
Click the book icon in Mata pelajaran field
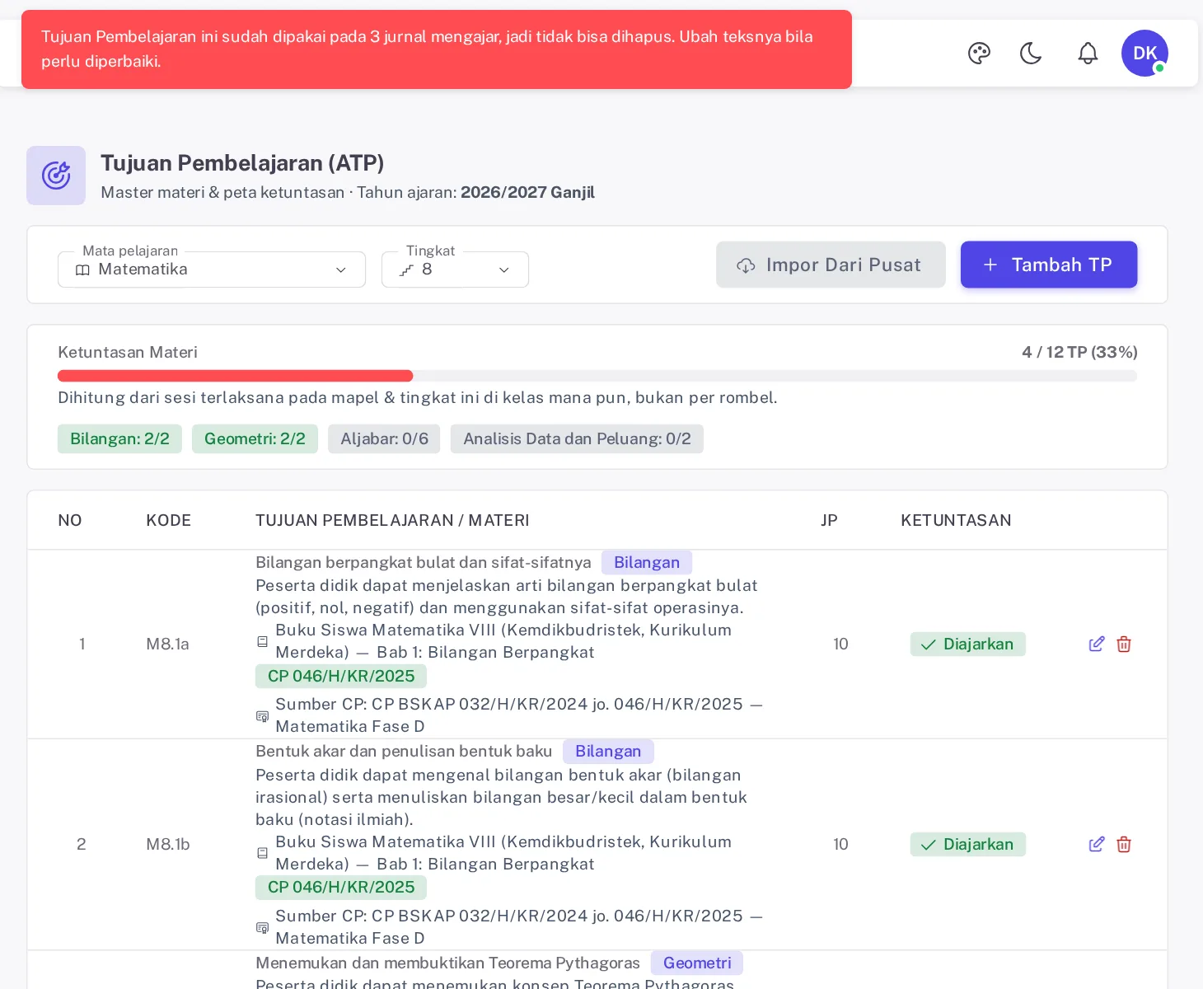point(82,270)
